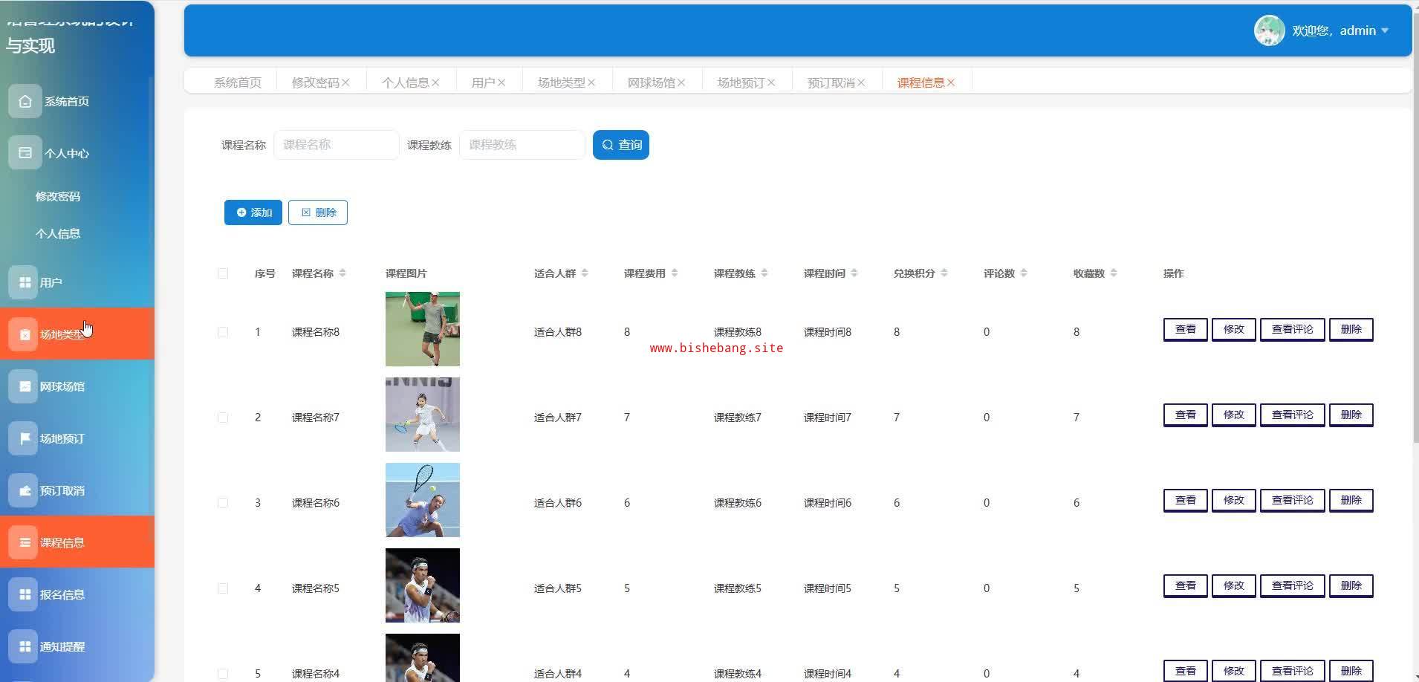Close the 预订取消 tab
Image resolution: width=1419 pixels, height=682 pixels.
(x=861, y=82)
